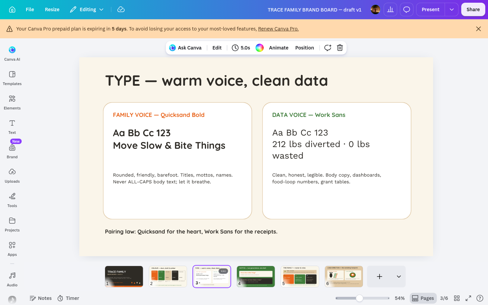Open the Projects panel
488x305 pixels.
point(12,224)
